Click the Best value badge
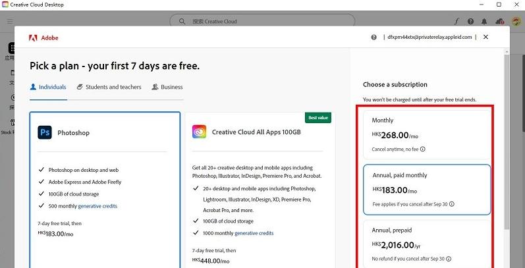Image resolution: width=525 pixels, height=268 pixels. click(x=318, y=118)
